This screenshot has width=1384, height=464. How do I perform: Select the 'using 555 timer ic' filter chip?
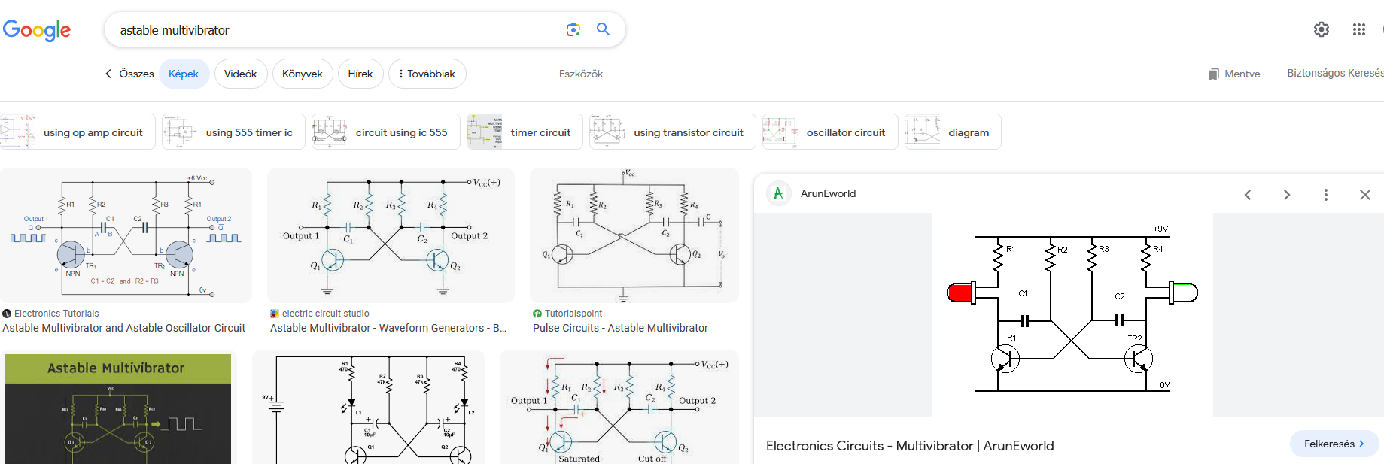point(234,132)
